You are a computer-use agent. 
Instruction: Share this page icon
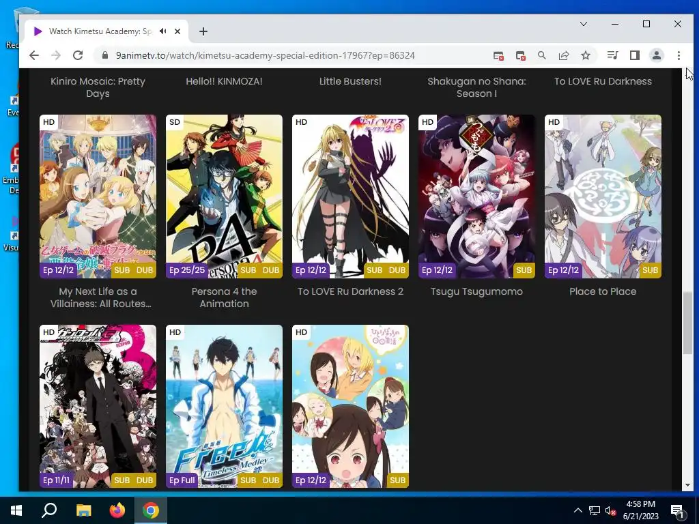click(564, 55)
